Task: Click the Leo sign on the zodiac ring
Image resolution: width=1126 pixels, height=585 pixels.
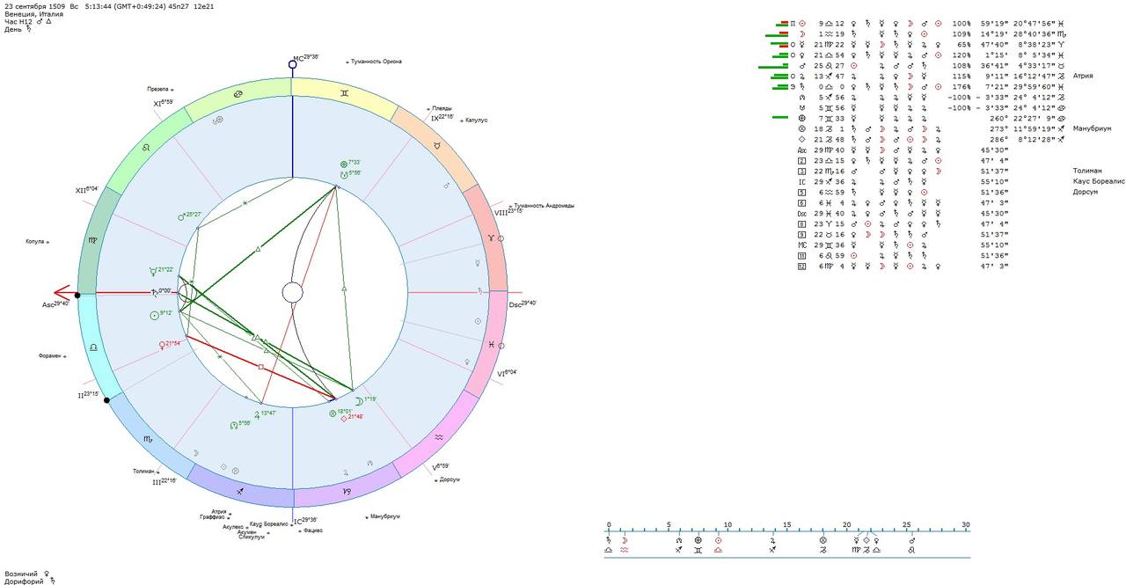Action: (x=146, y=146)
